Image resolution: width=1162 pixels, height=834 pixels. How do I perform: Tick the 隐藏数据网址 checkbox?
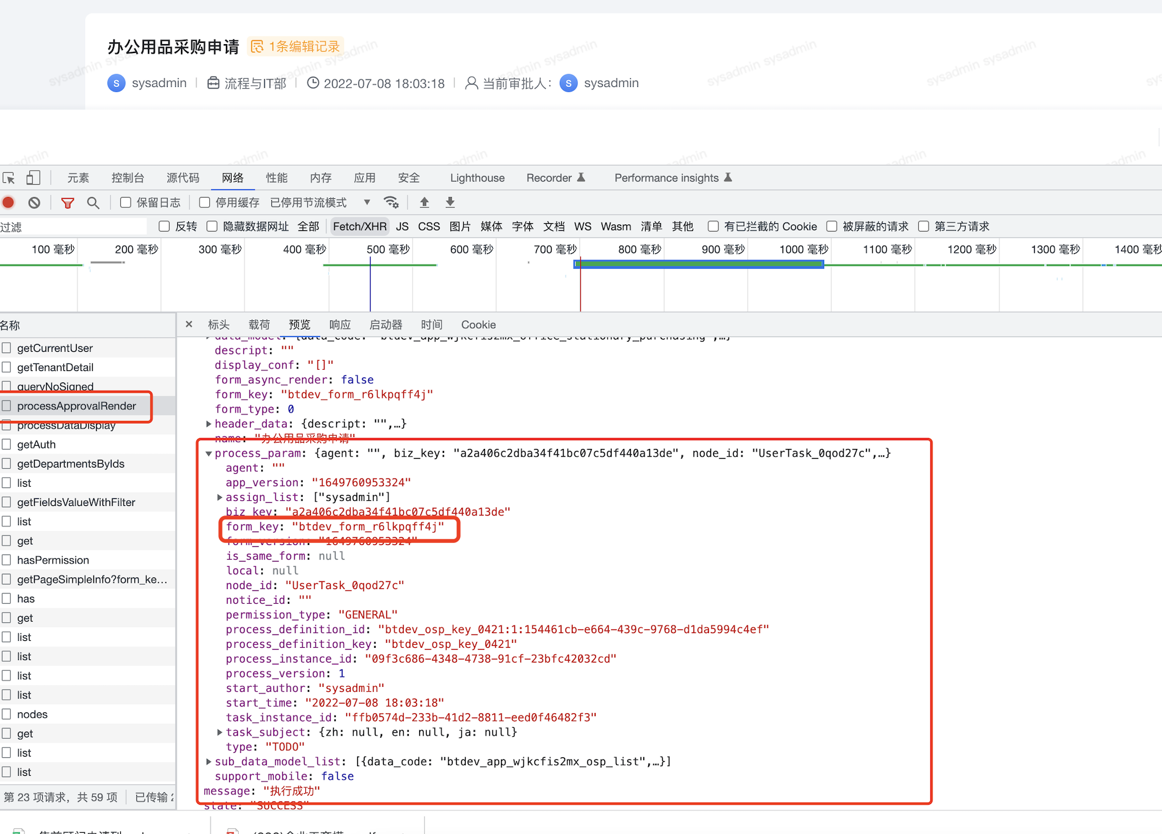pos(212,226)
